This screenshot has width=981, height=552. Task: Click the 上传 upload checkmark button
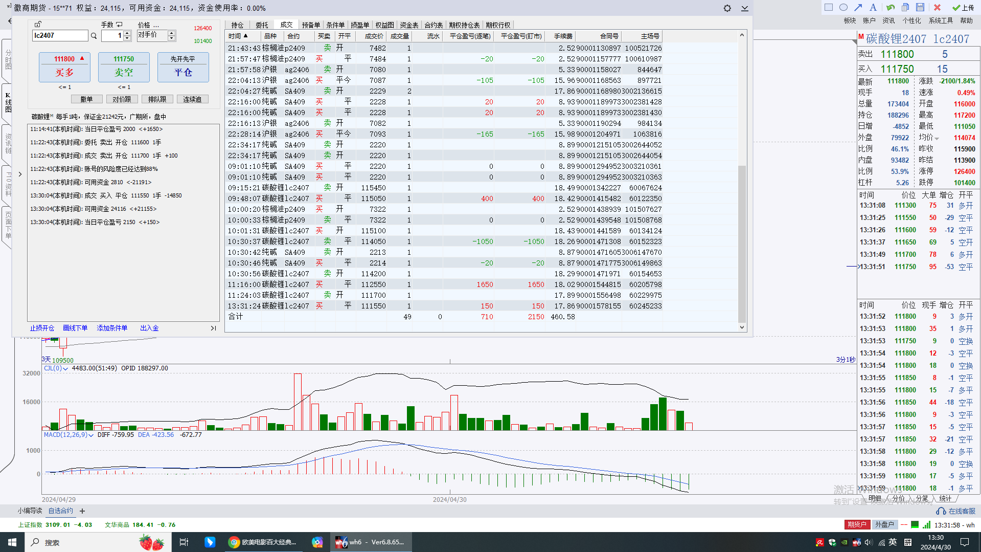click(x=963, y=7)
